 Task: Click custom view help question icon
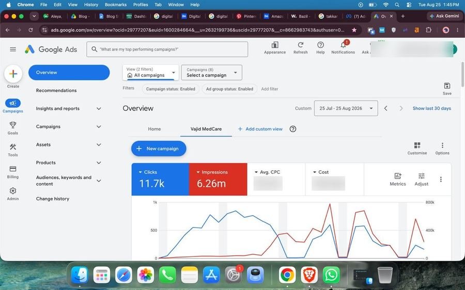[293, 129]
